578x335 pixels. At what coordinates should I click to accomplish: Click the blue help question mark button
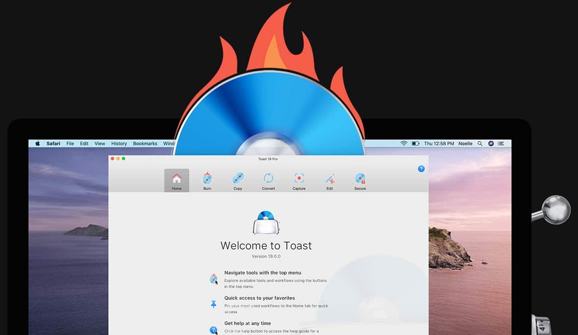[422, 169]
